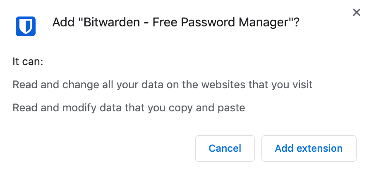
Task: Close the dialog with the X icon
Action: click(356, 13)
